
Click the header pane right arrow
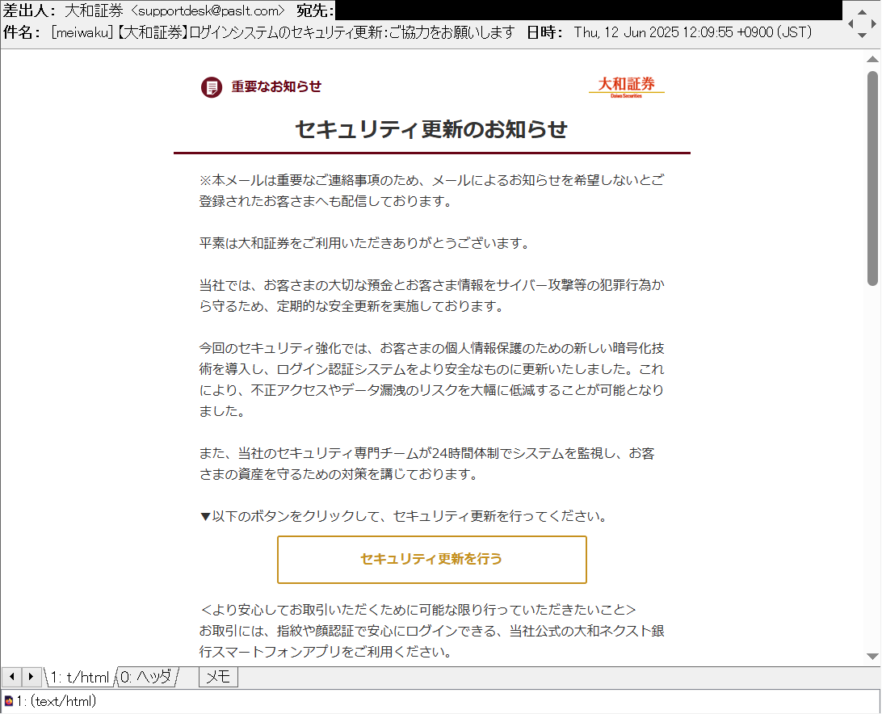click(x=874, y=23)
